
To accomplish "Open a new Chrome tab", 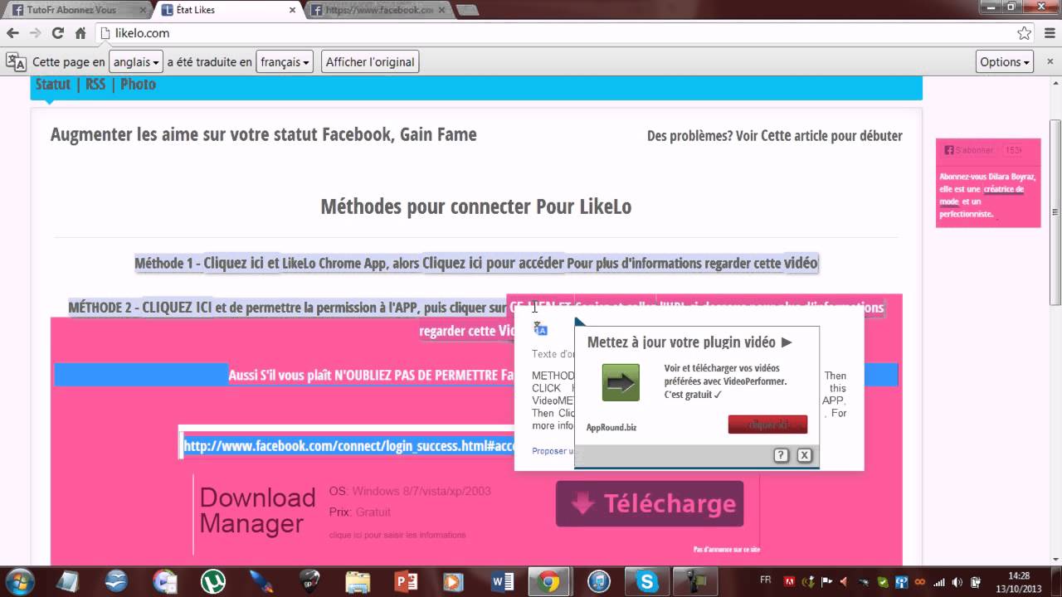I will click(x=467, y=10).
